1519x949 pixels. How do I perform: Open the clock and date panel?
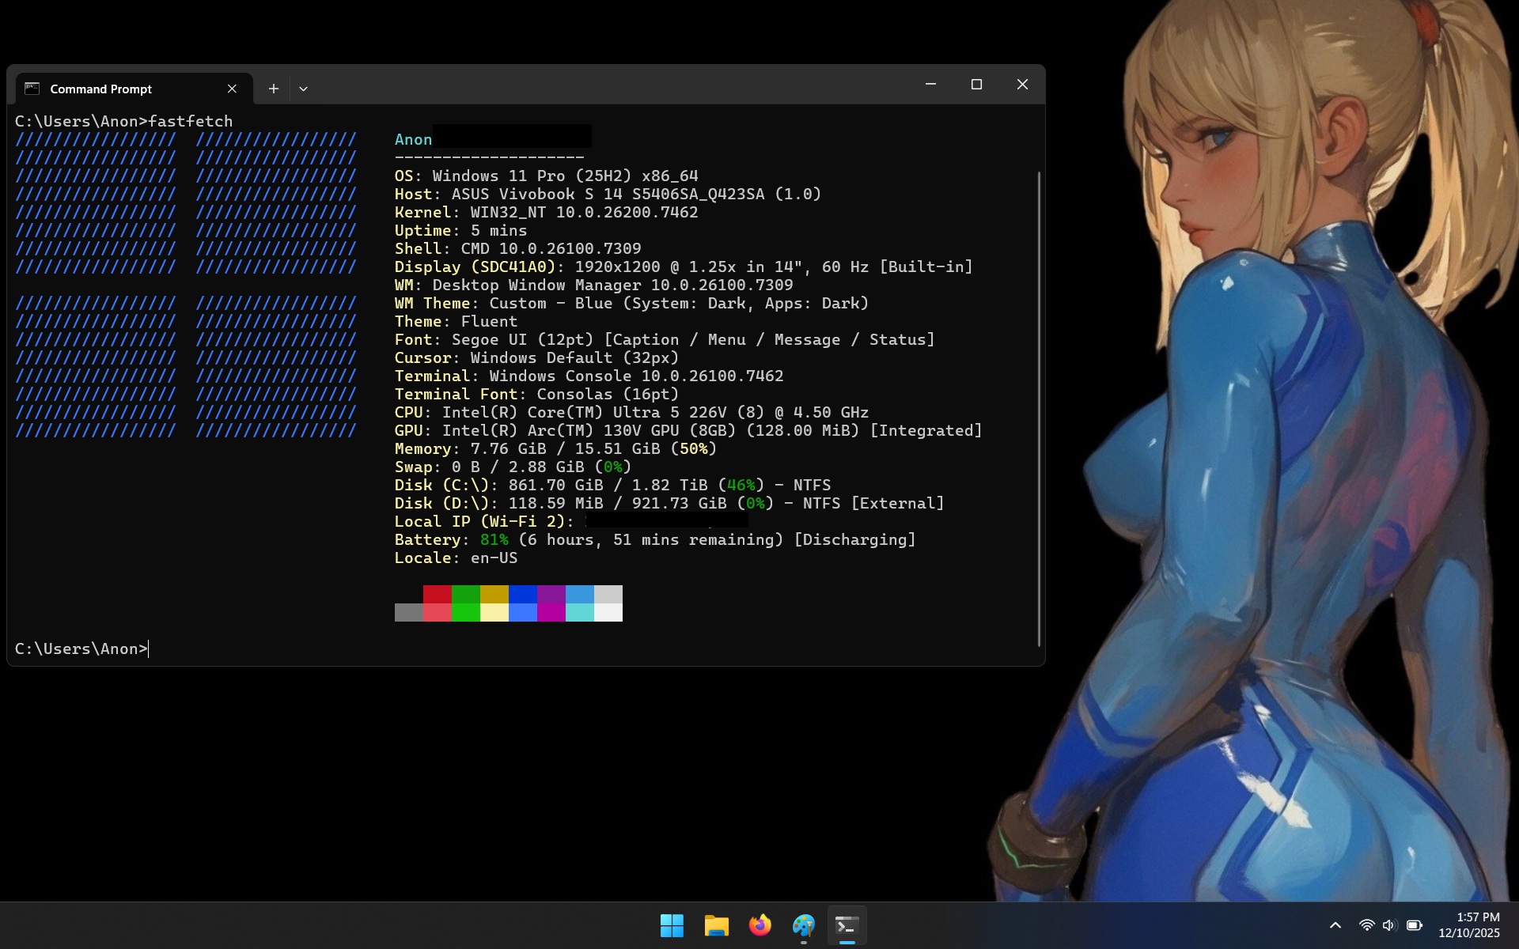(1469, 925)
